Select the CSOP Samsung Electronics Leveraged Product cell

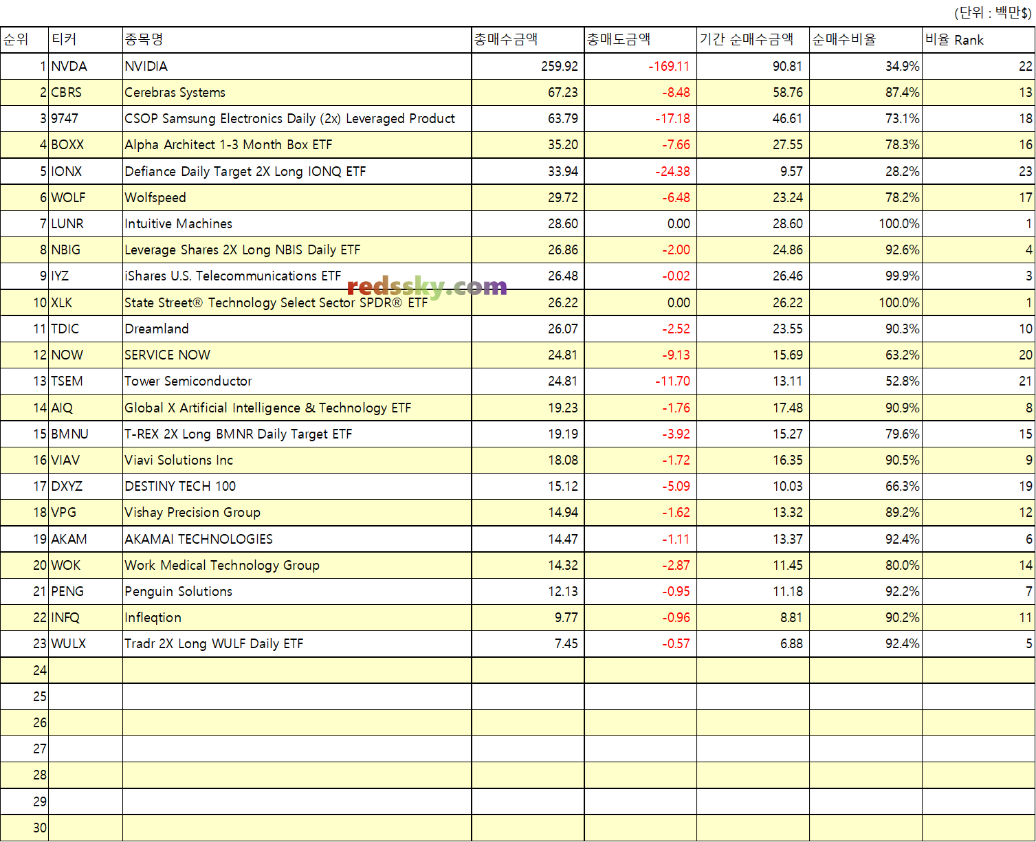297,118
